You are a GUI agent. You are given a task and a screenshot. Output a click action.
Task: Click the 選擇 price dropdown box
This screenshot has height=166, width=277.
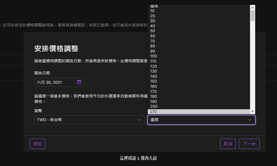tap(201, 120)
